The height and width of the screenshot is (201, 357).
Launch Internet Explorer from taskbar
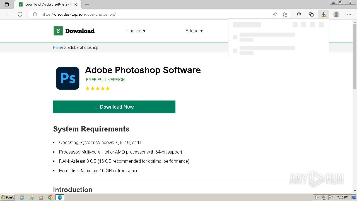(x=22, y=197)
